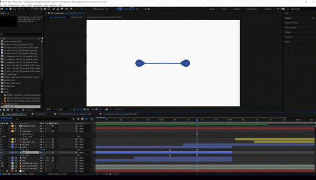The height and width of the screenshot is (180, 316).
Task: Select the Eraser tool
Action: tap(62, 9)
